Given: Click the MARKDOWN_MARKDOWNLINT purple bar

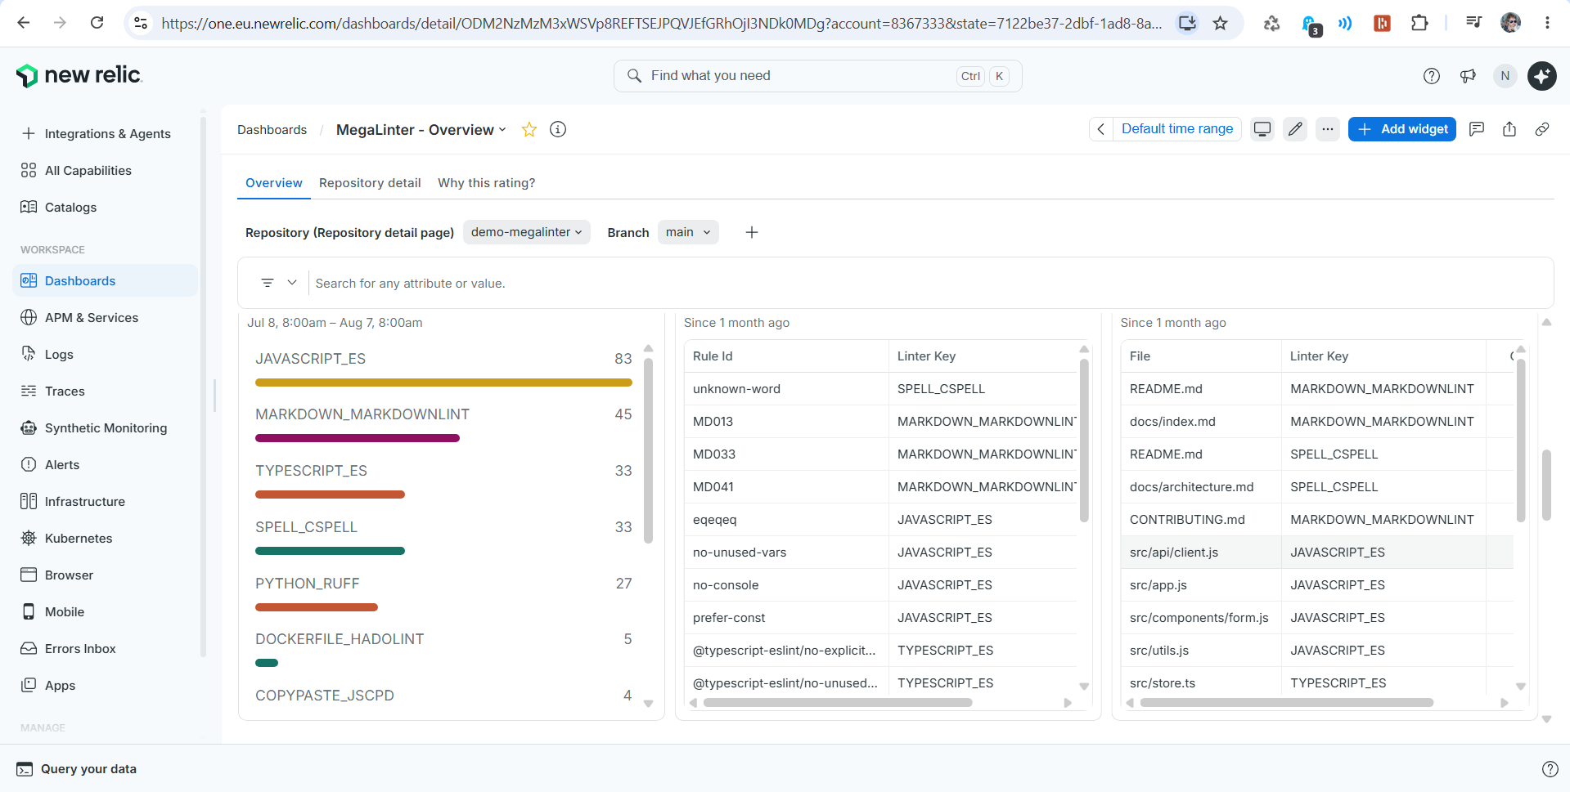Looking at the screenshot, I should 358,438.
